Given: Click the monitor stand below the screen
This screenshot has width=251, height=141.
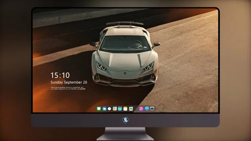Looking at the screenshot, I should [125, 134].
